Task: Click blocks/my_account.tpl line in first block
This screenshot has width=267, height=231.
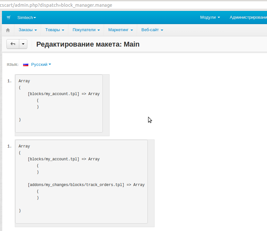Action: coord(64,94)
